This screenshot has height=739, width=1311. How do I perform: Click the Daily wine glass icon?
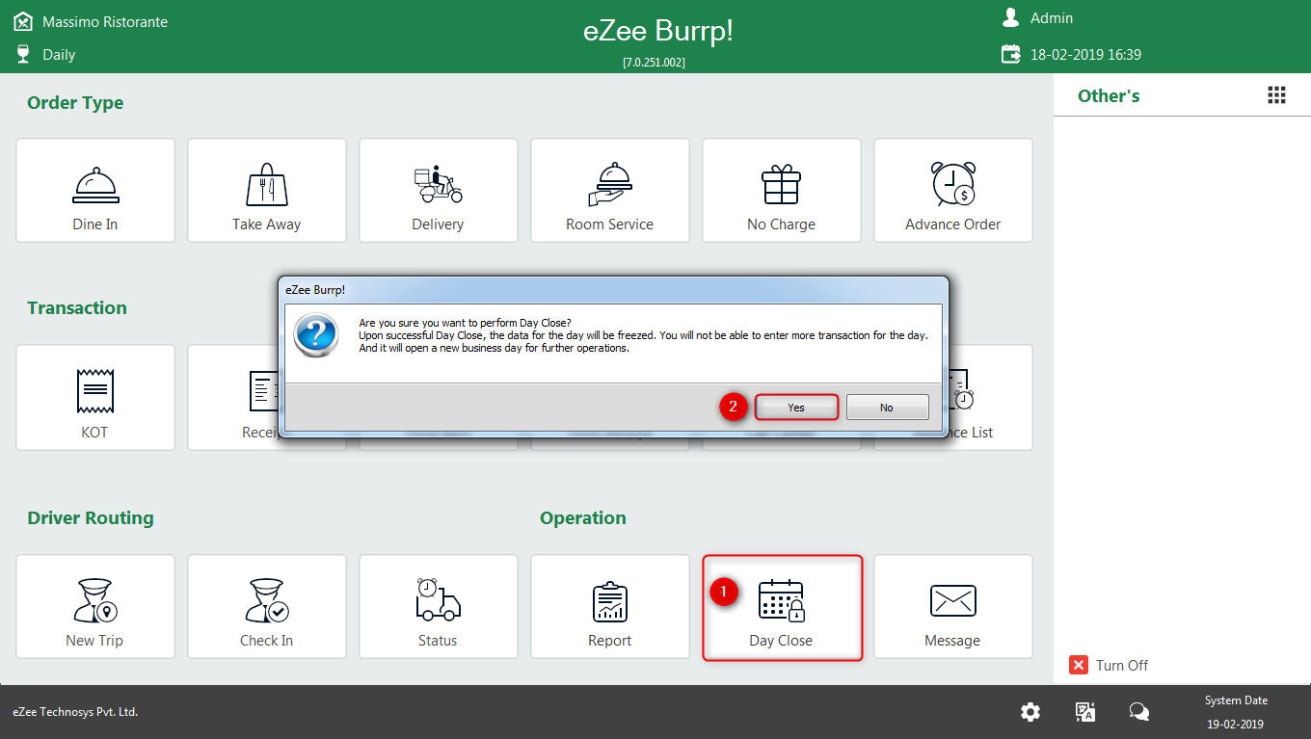tap(23, 54)
